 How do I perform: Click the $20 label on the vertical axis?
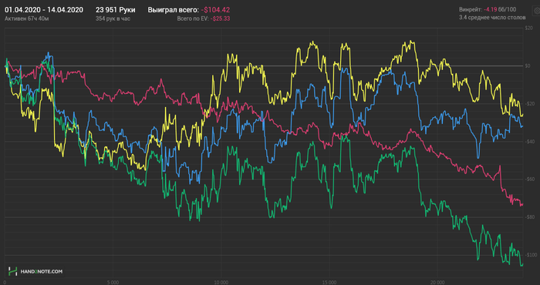pyautogui.click(x=529, y=28)
